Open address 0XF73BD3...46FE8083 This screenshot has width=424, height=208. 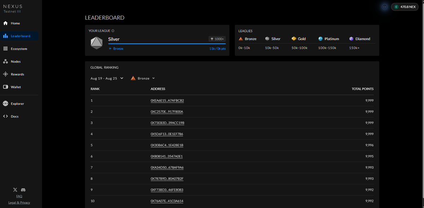[x=167, y=190]
